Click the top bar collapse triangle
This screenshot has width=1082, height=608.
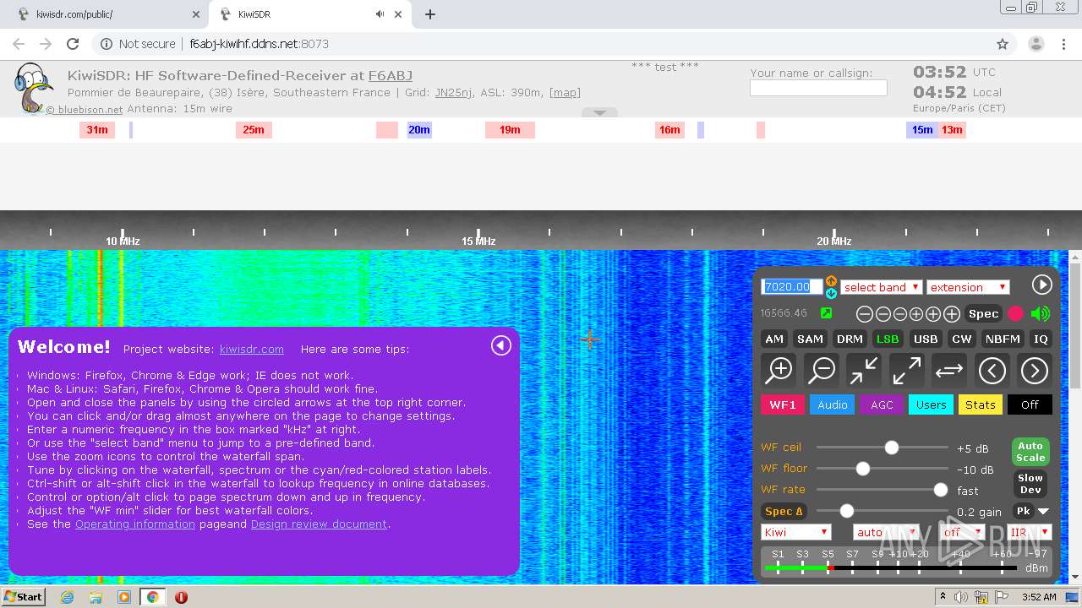pyautogui.click(x=599, y=112)
